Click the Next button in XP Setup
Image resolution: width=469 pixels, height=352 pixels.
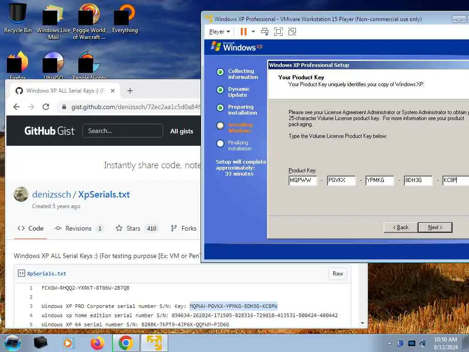pos(435,227)
